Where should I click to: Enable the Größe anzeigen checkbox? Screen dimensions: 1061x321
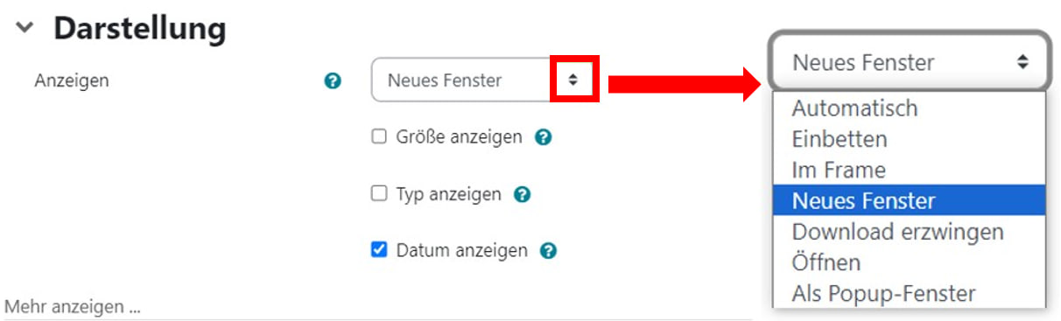[x=379, y=137]
